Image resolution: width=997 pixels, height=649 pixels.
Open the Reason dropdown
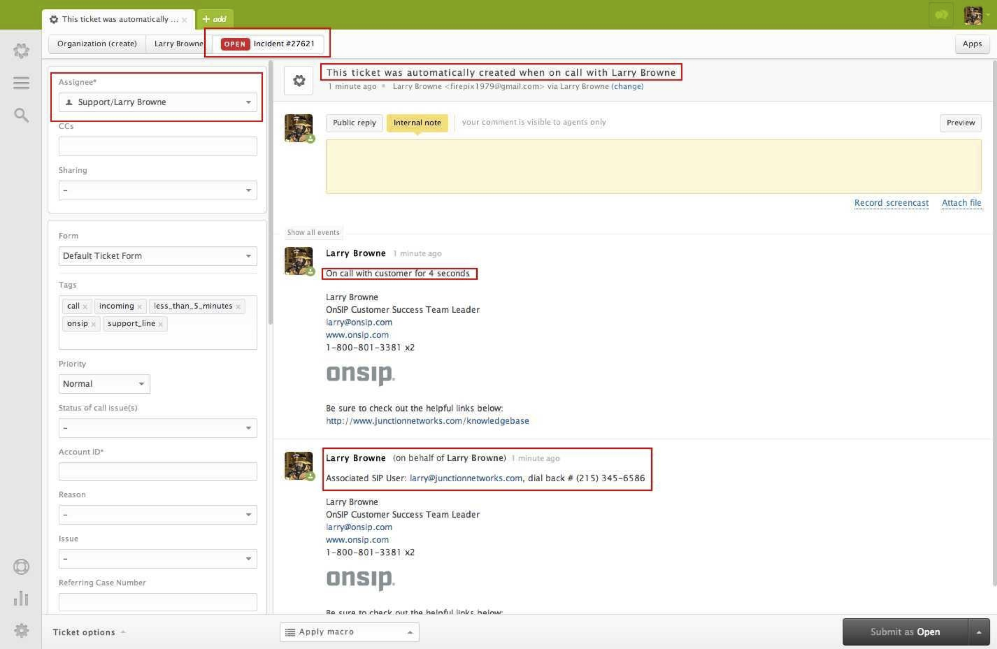[158, 514]
